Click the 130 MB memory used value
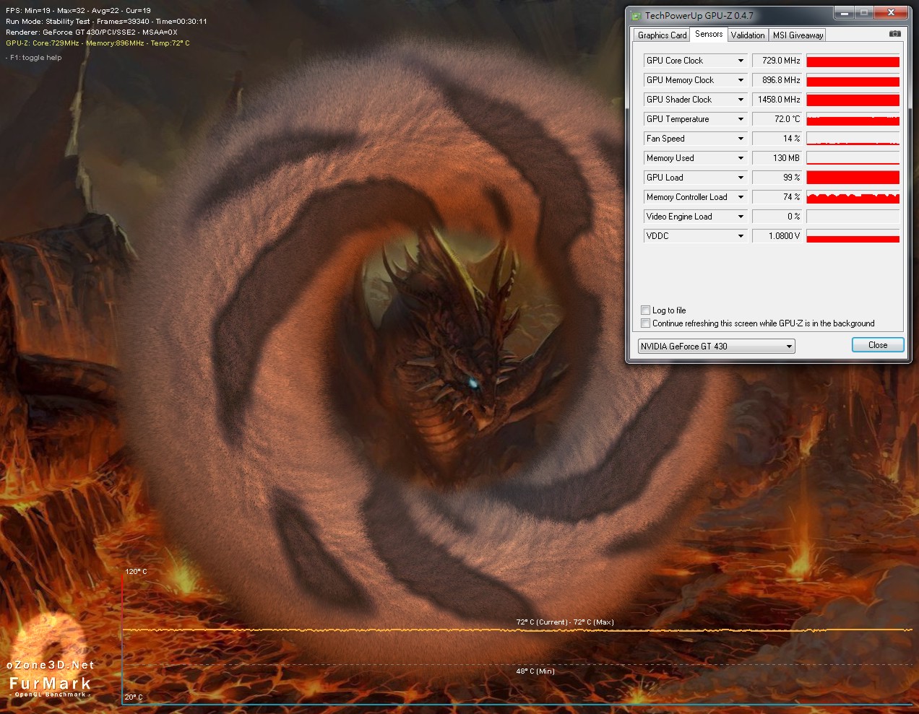This screenshot has height=714, width=919. coord(777,158)
